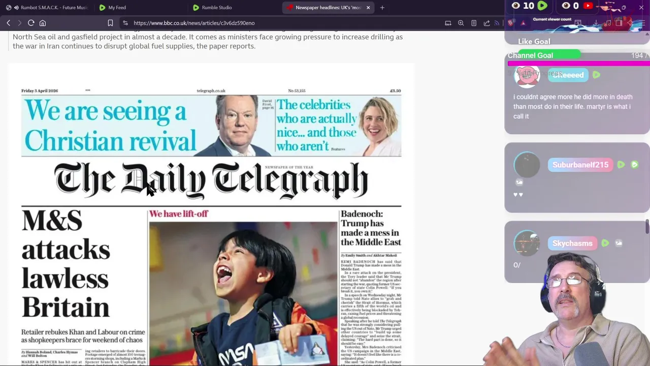Screen dimensions: 650x366
Task: Open the zoom magnifier icon in address bar
Action: [461, 23]
